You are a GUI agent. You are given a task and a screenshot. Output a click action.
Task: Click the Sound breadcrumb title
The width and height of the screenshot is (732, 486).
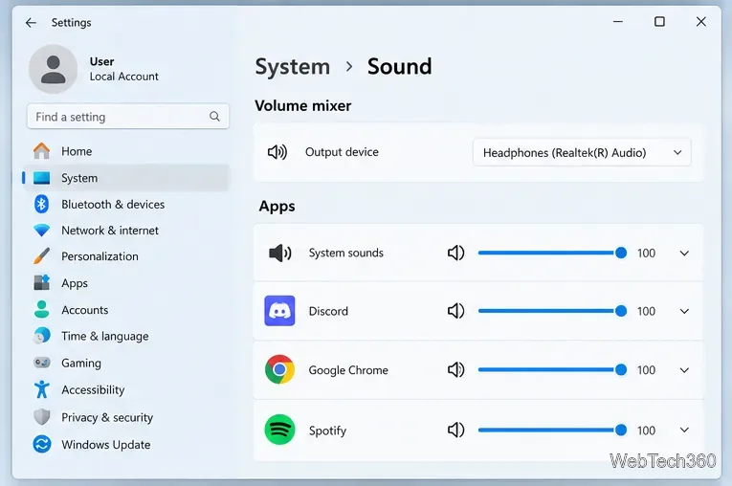point(399,66)
